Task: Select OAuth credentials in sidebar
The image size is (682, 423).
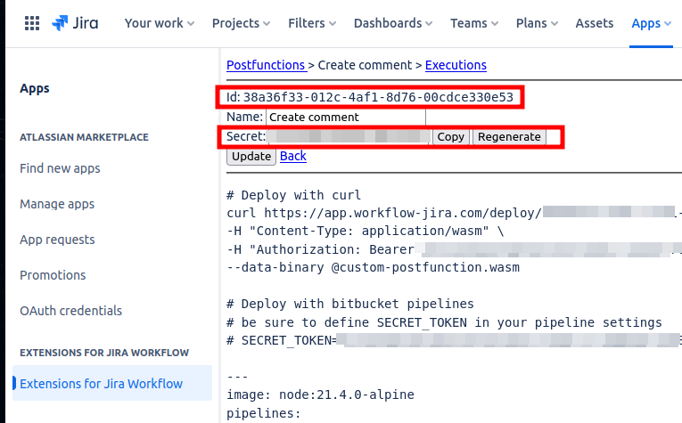Action: pyautogui.click(x=70, y=311)
